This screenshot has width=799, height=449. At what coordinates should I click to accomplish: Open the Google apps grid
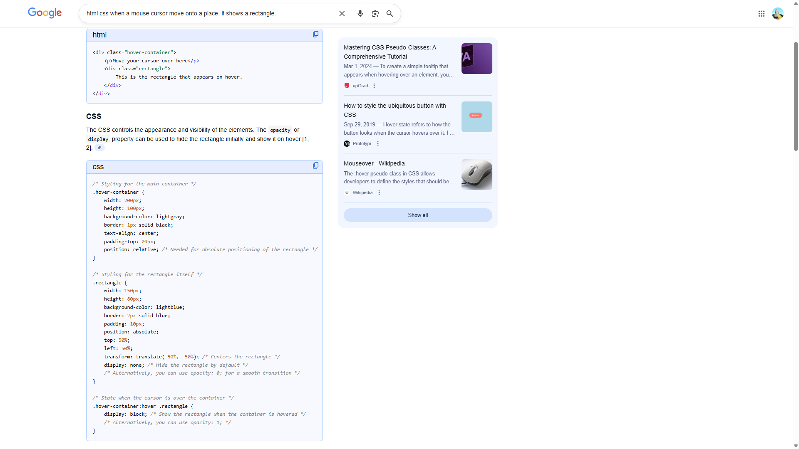click(x=761, y=14)
